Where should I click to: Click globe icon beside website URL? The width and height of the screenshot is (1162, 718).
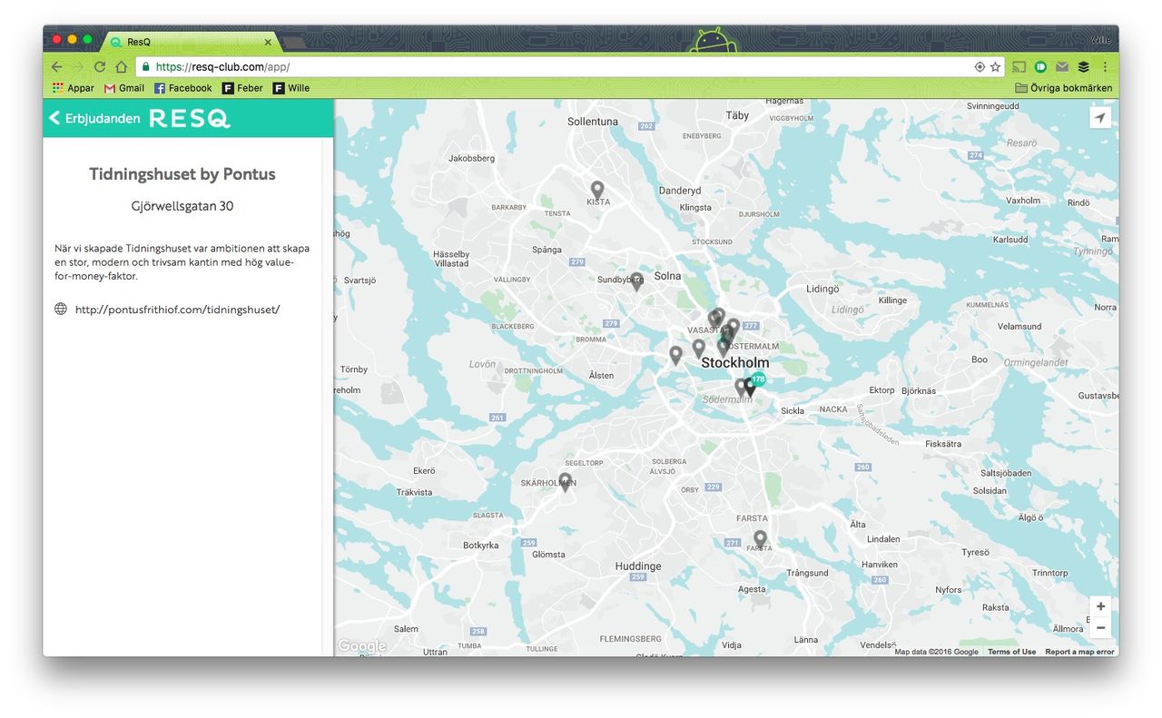(61, 309)
